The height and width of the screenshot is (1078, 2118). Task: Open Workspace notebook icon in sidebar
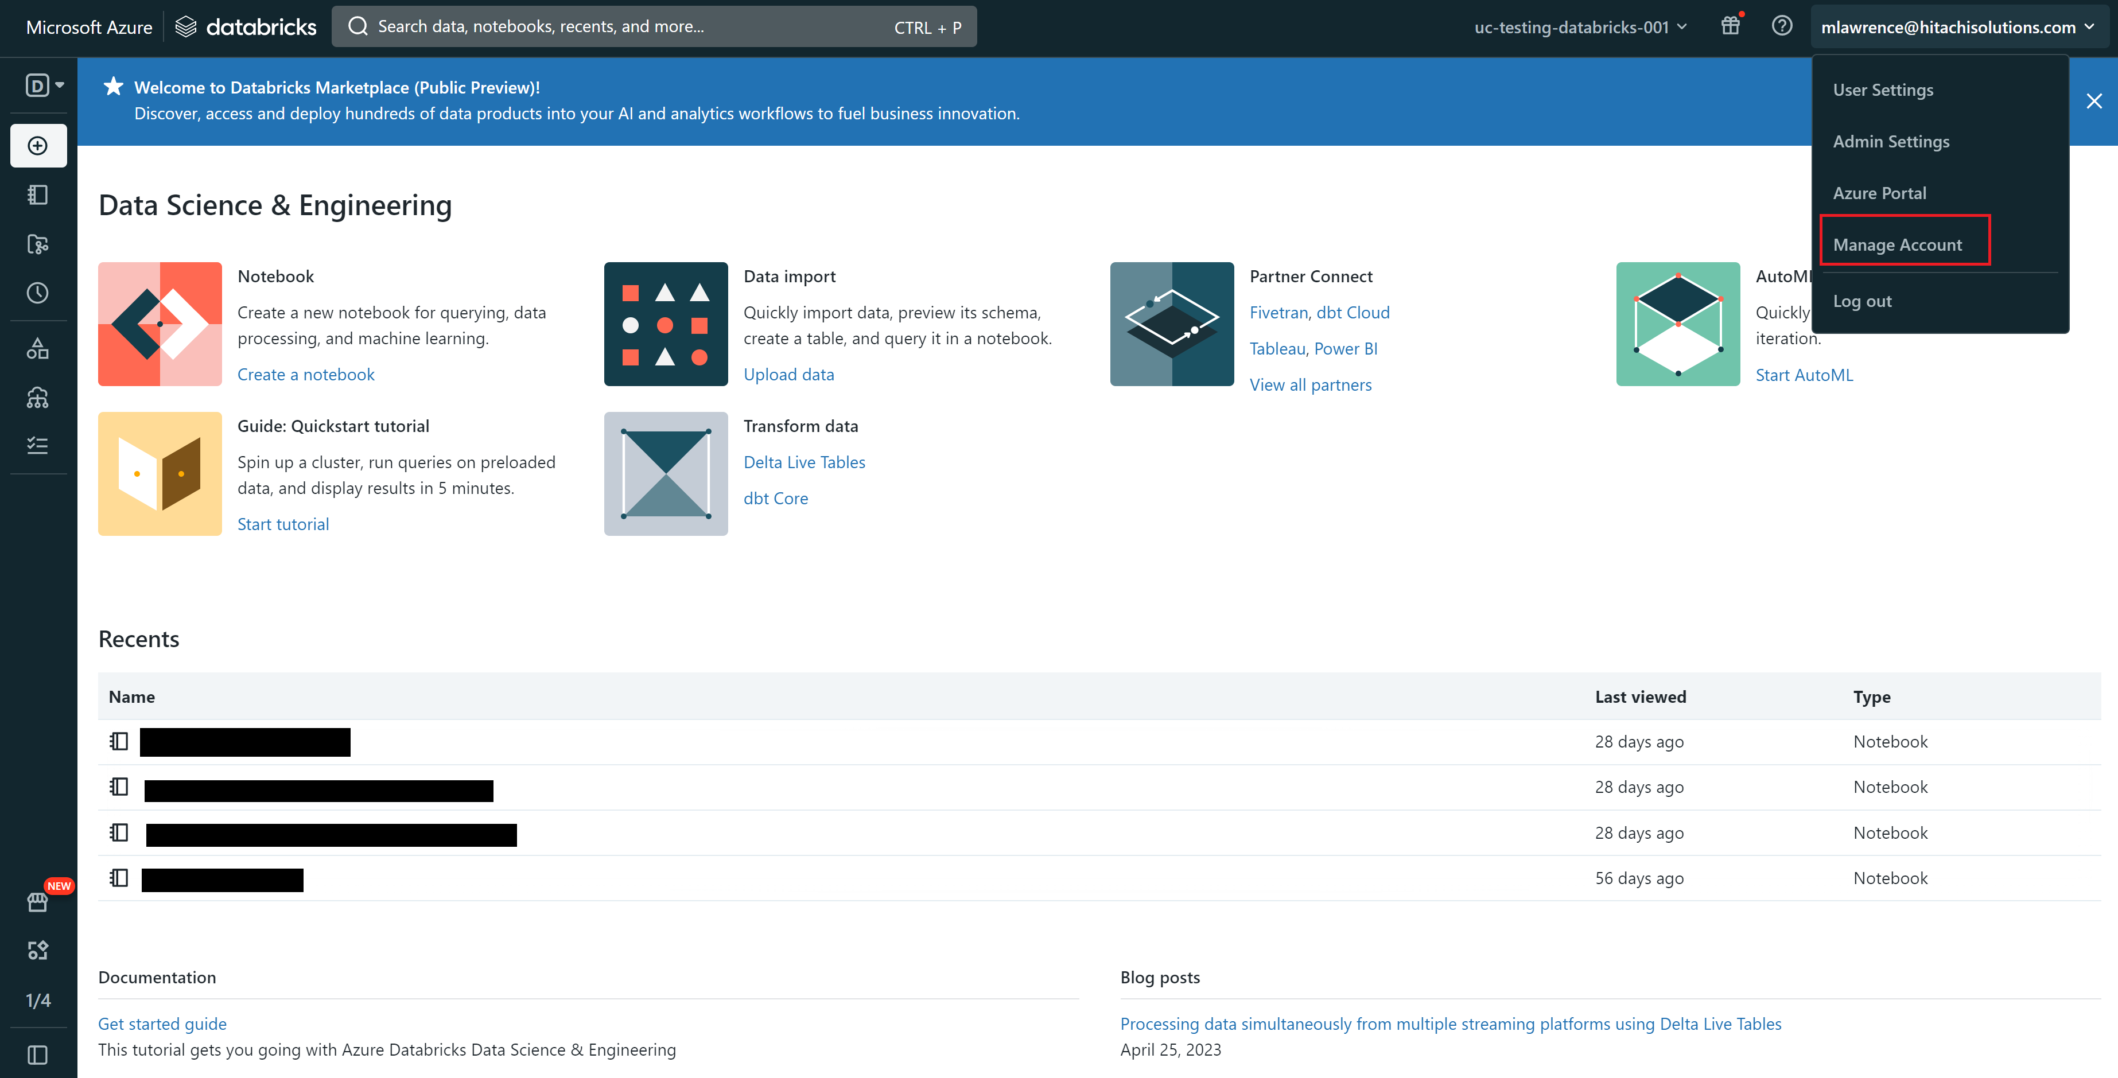click(38, 195)
